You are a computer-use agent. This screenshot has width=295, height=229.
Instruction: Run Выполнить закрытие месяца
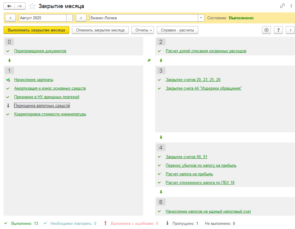click(36, 30)
